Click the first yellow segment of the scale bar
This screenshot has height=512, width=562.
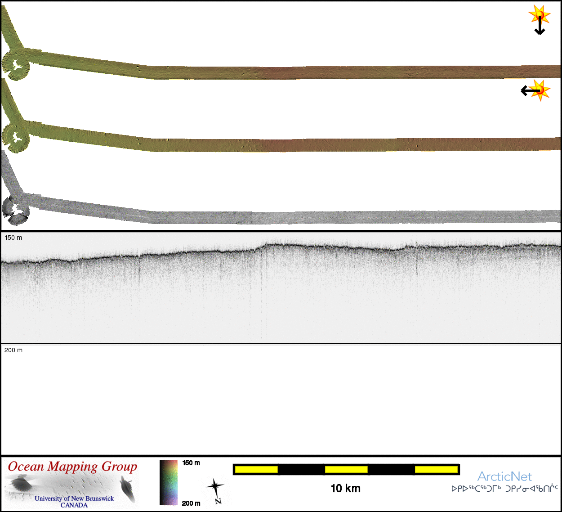(256, 470)
